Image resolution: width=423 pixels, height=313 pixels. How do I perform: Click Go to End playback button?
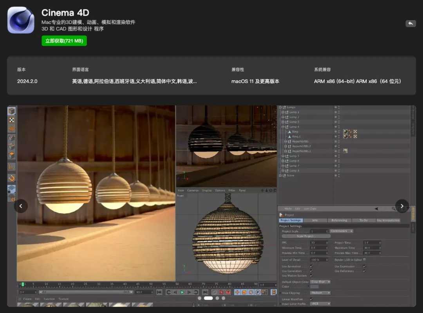(x=205, y=292)
